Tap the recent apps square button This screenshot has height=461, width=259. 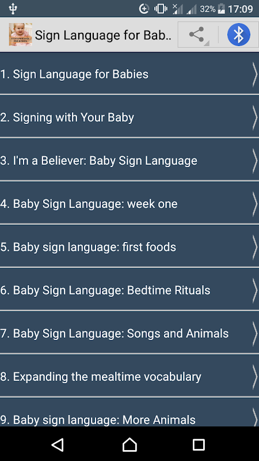tap(199, 444)
